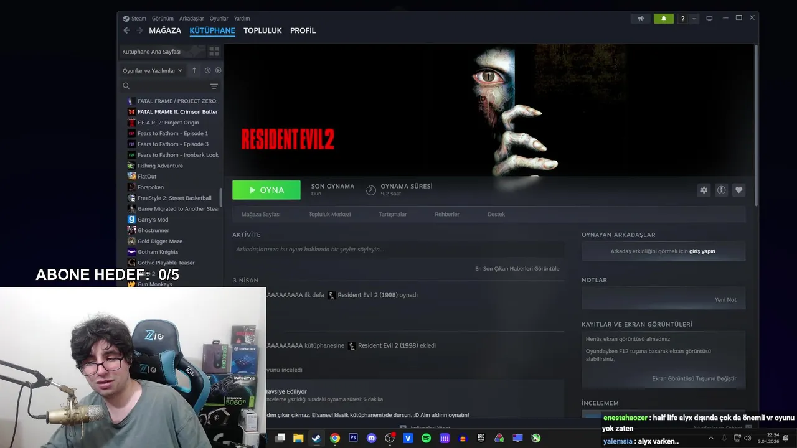Click the green OYNA play button
Screen dimensions: 797x448
tap(266, 190)
